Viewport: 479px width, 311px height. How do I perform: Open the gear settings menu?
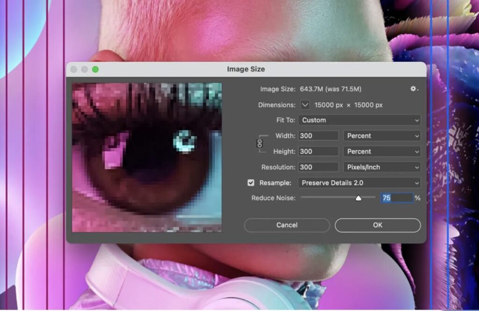[414, 89]
